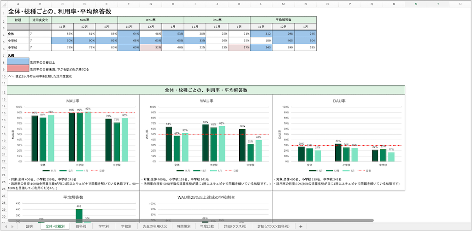Click the blue legend swatch for 目安以上
This screenshot has width=472, height=231.
pyautogui.click(x=18, y=61)
